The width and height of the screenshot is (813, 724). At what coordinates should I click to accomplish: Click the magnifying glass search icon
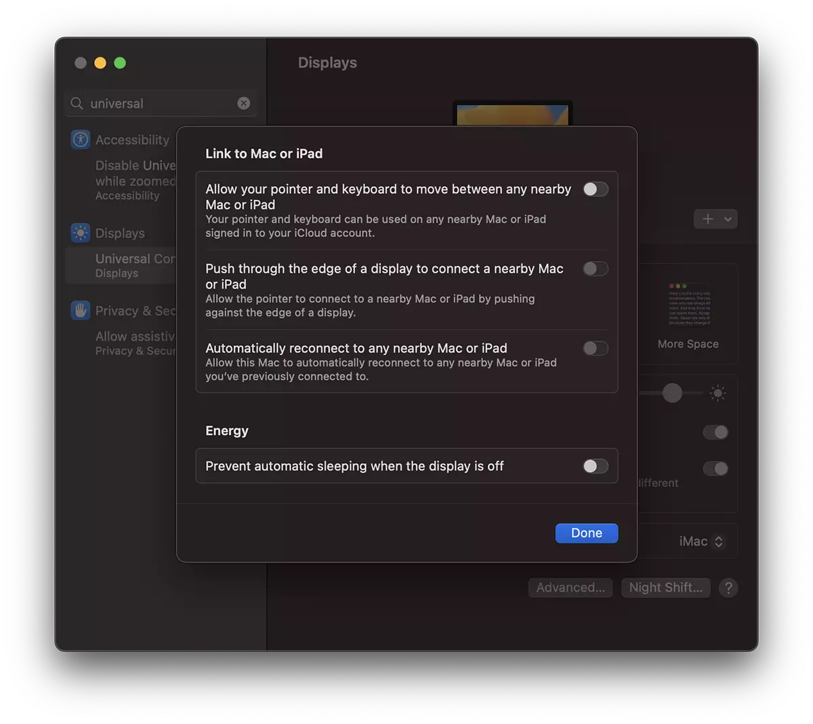77,104
